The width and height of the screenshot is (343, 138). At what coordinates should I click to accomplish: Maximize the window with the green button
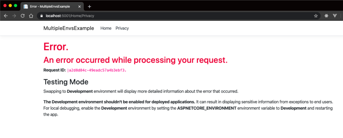[x=15, y=6]
